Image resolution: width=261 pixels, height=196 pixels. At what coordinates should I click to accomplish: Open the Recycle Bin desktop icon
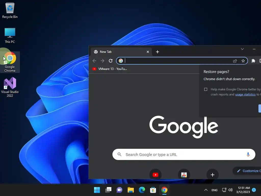tap(10, 10)
